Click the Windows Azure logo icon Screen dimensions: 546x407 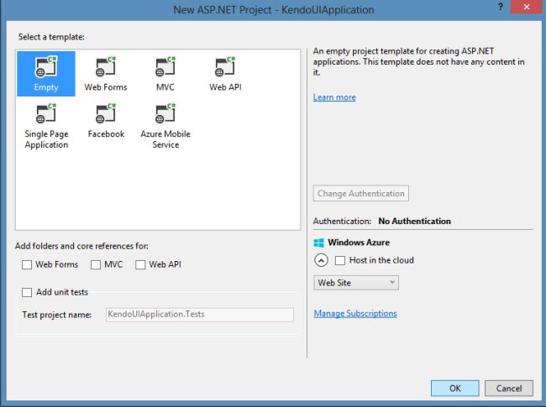(318, 243)
